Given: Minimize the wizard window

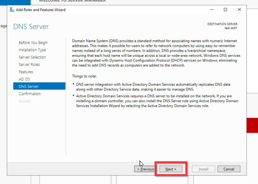Looking at the screenshot, I should [212, 10].
